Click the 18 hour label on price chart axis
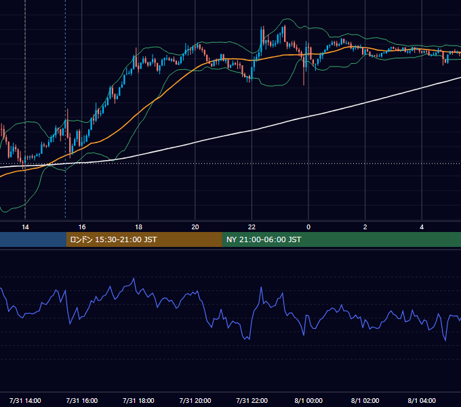This screenshot has height=407, width=461. coord(138,227)
